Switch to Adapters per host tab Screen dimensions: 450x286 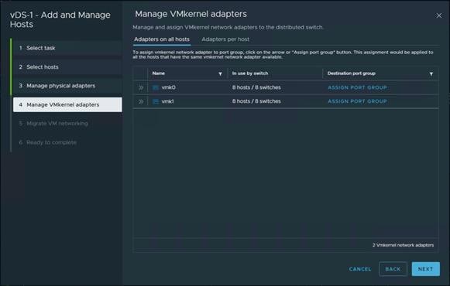pyautogui.click(x=225, y=39)
